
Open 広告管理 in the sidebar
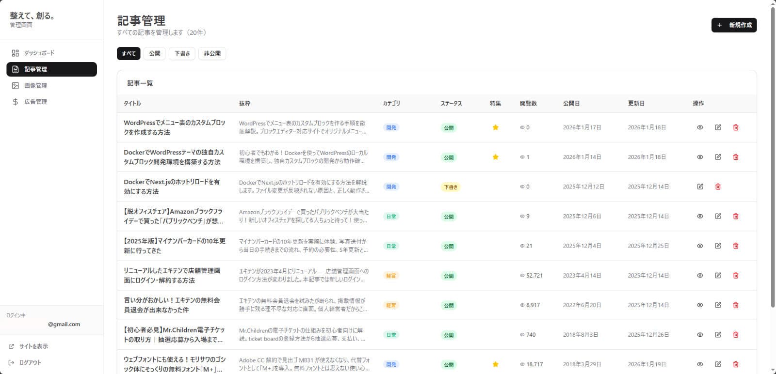(51, 102)
